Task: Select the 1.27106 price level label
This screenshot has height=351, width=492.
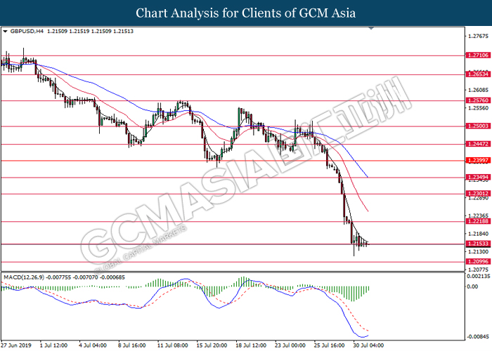Action: [x=478, y=55]
